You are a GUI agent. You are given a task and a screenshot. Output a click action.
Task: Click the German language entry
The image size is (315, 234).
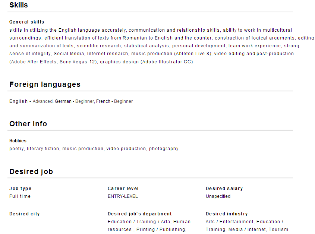[63, 101]
